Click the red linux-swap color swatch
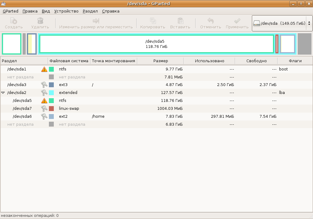This screenshot has height=219, width=313. (x=51, y=109)
